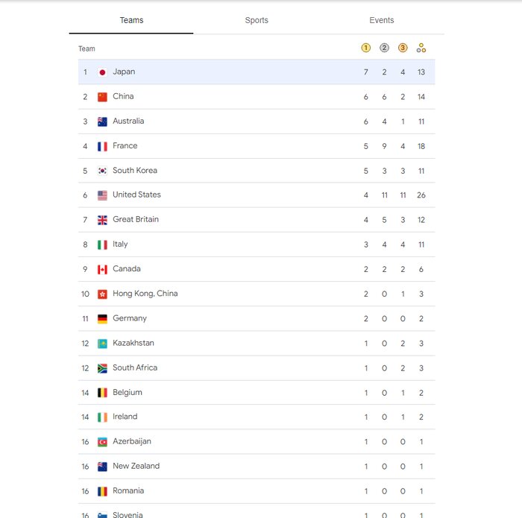Switch to the Sports tab
Image resolution: width=522 pixels, height=518 pixels.
(257, 20)
